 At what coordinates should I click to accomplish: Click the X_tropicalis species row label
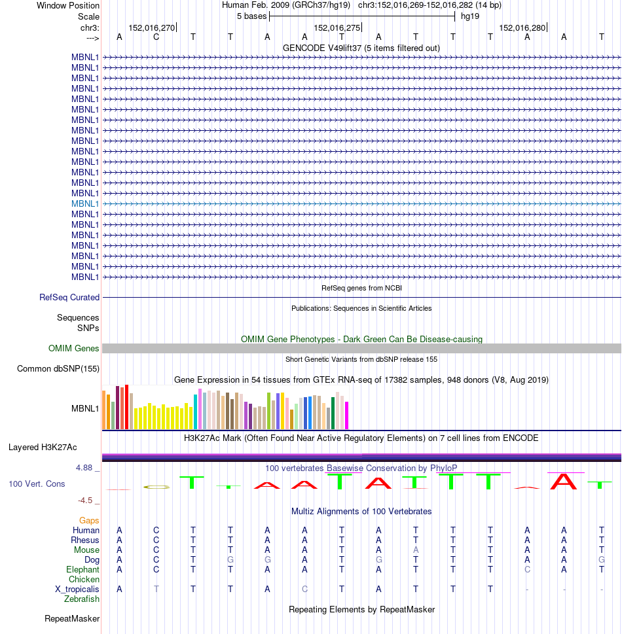click(x=77, y=589)
